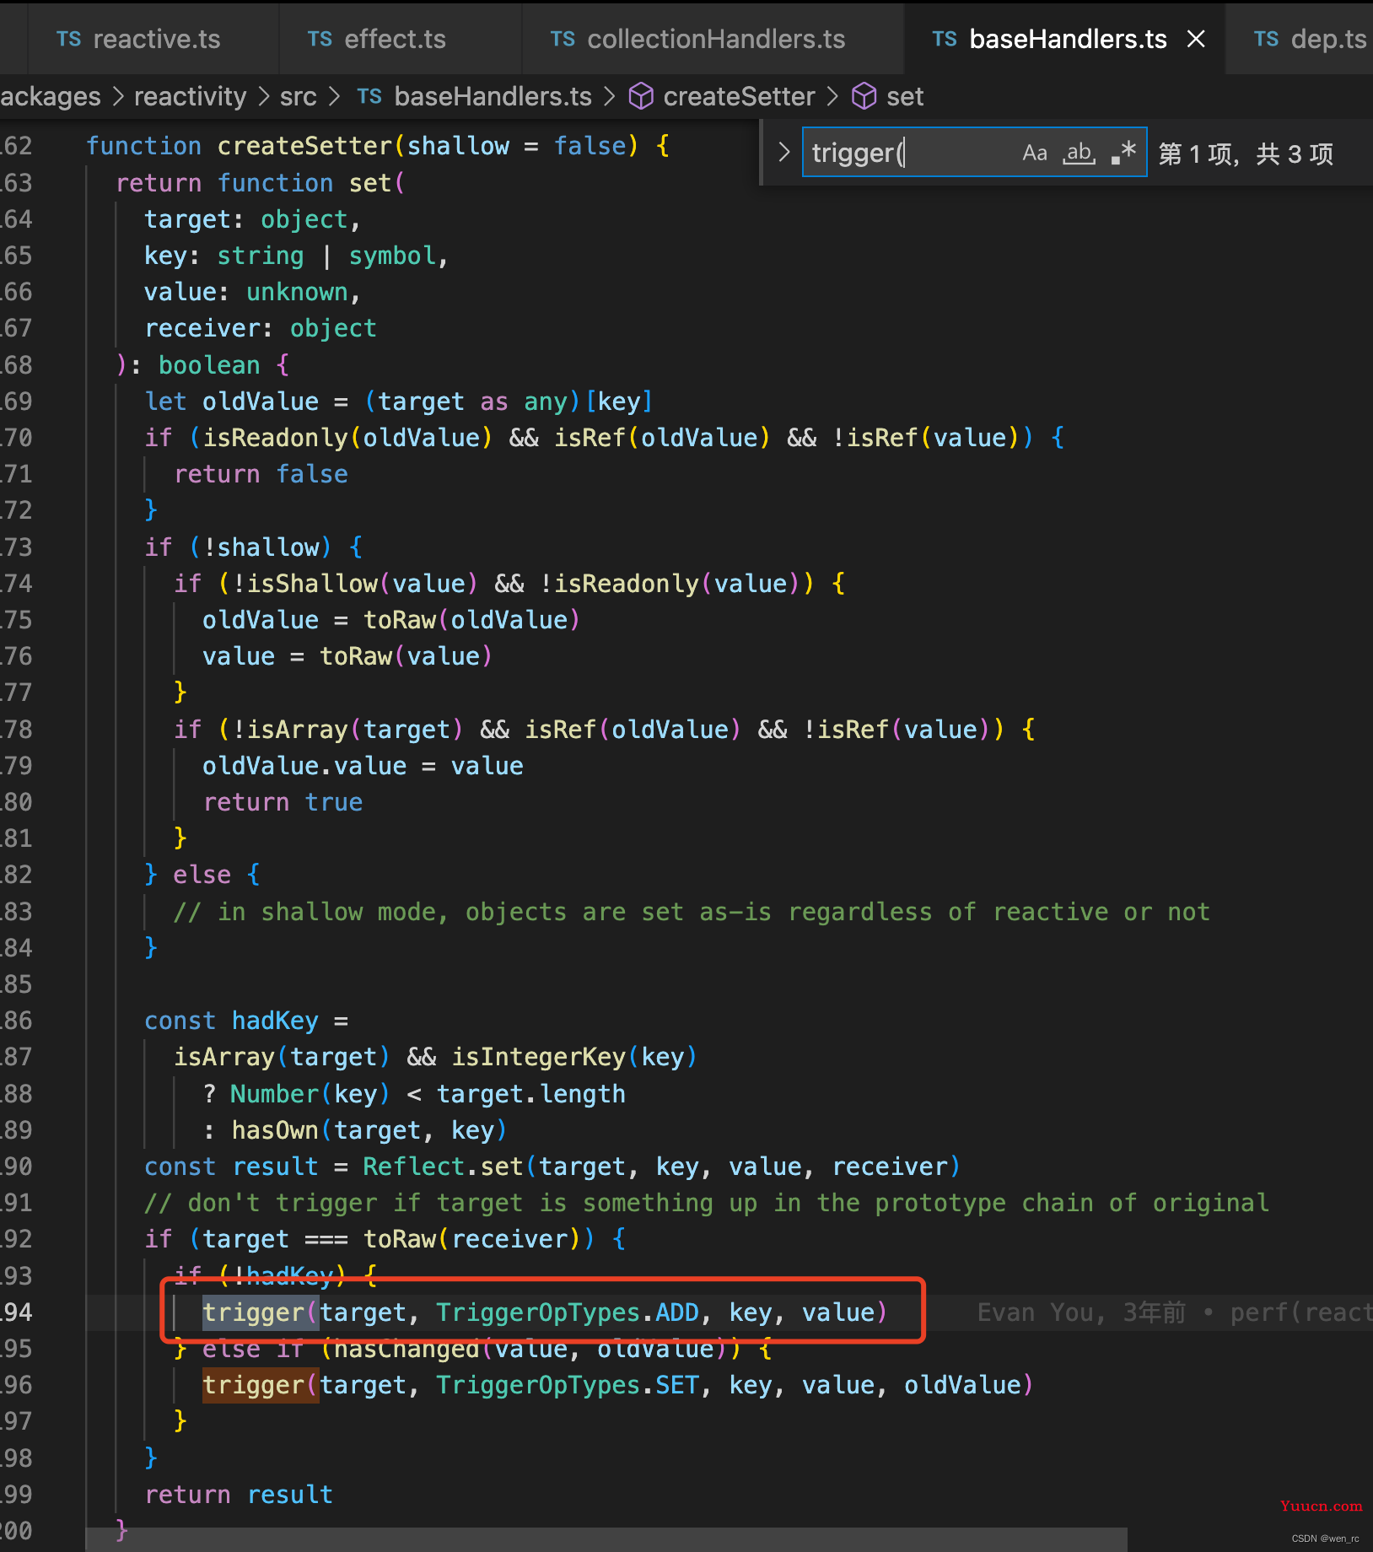Viewport: 1373px width, 1552px height.
Task: Toggle Match Case in find widget
Action: click(x=1035, y=153)
